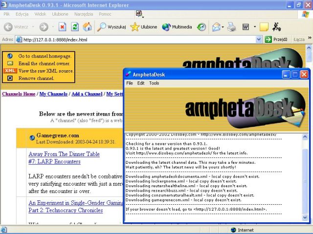This screenshot has width=313, height=234.
Task: Open Ulubione favorites star
Action: pyautogui.click(x=143, y=27)
